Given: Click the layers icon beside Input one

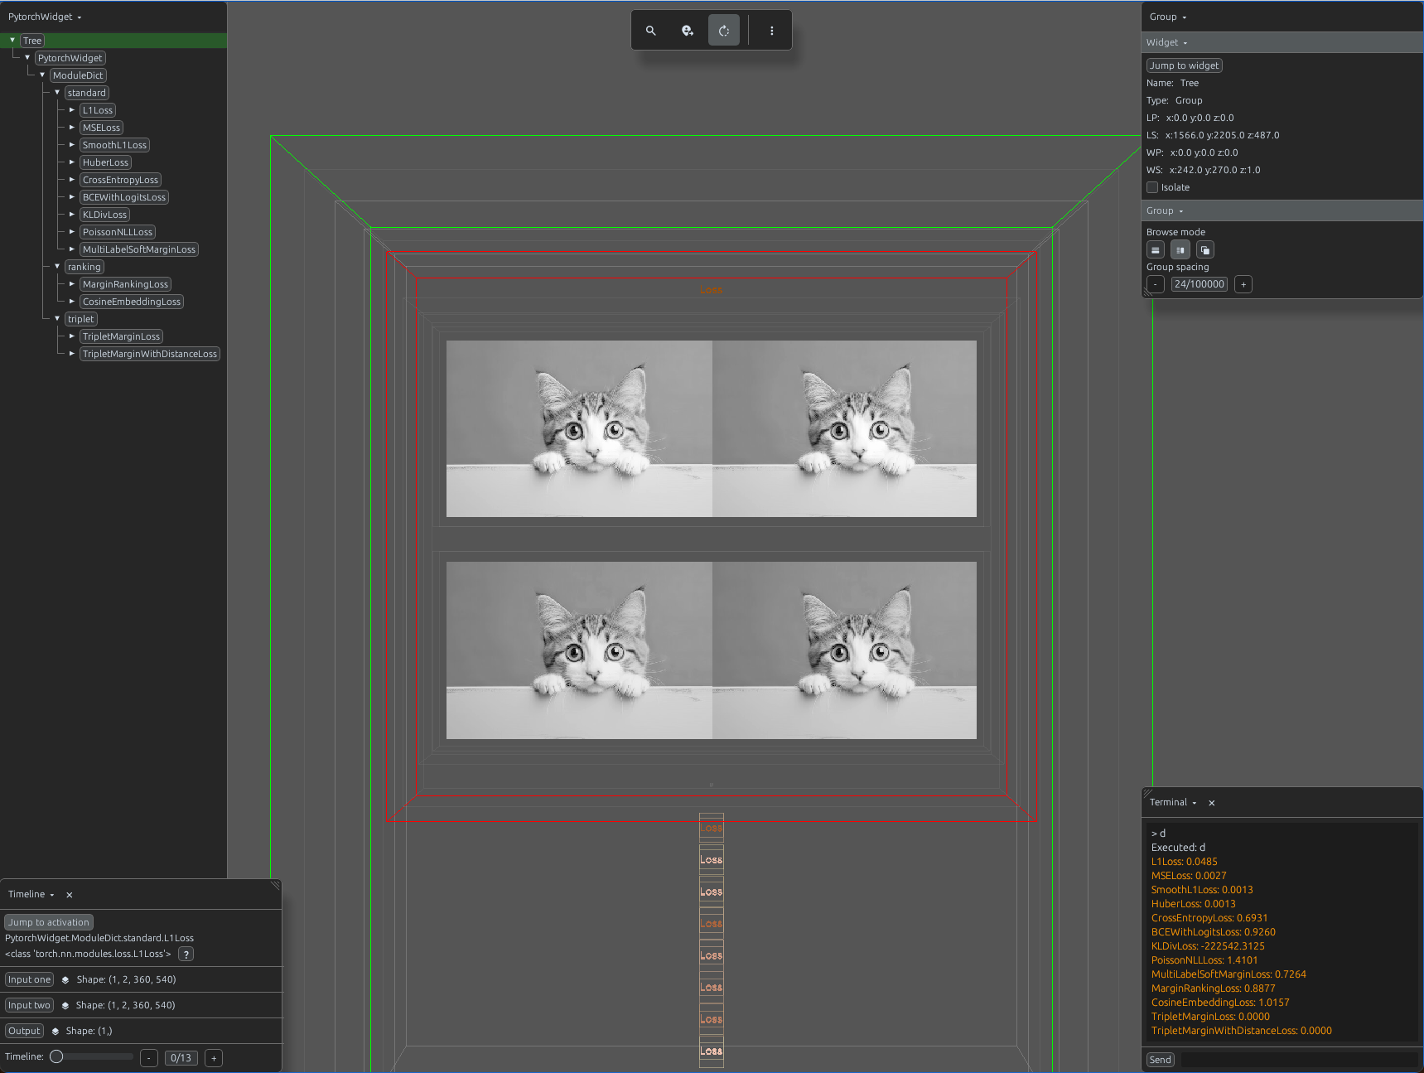Looking at the screenshot, I should click(x=65, y=979).
